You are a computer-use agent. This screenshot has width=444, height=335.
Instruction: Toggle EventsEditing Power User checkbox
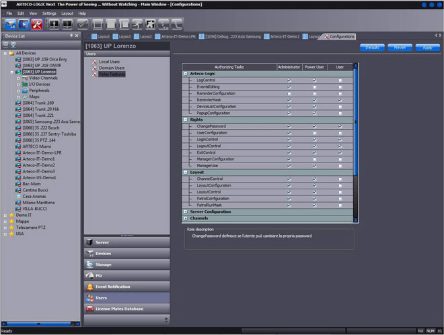pyautogui.click(x=315, y=87)
